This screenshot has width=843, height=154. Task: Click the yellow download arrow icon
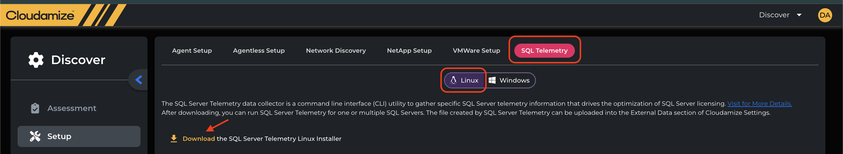[174, 138]
